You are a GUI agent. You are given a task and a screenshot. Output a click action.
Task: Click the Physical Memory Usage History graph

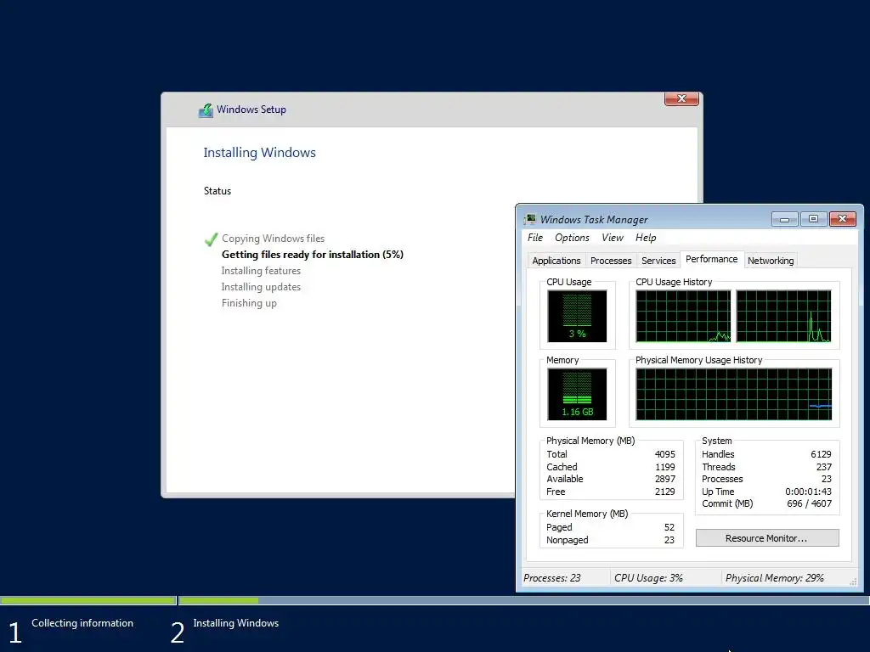tap(733, 394)
